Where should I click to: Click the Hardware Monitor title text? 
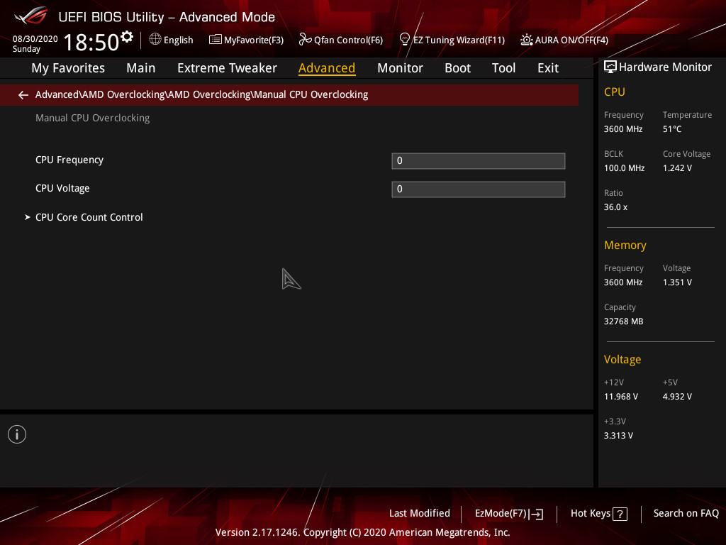pos(665,67)
